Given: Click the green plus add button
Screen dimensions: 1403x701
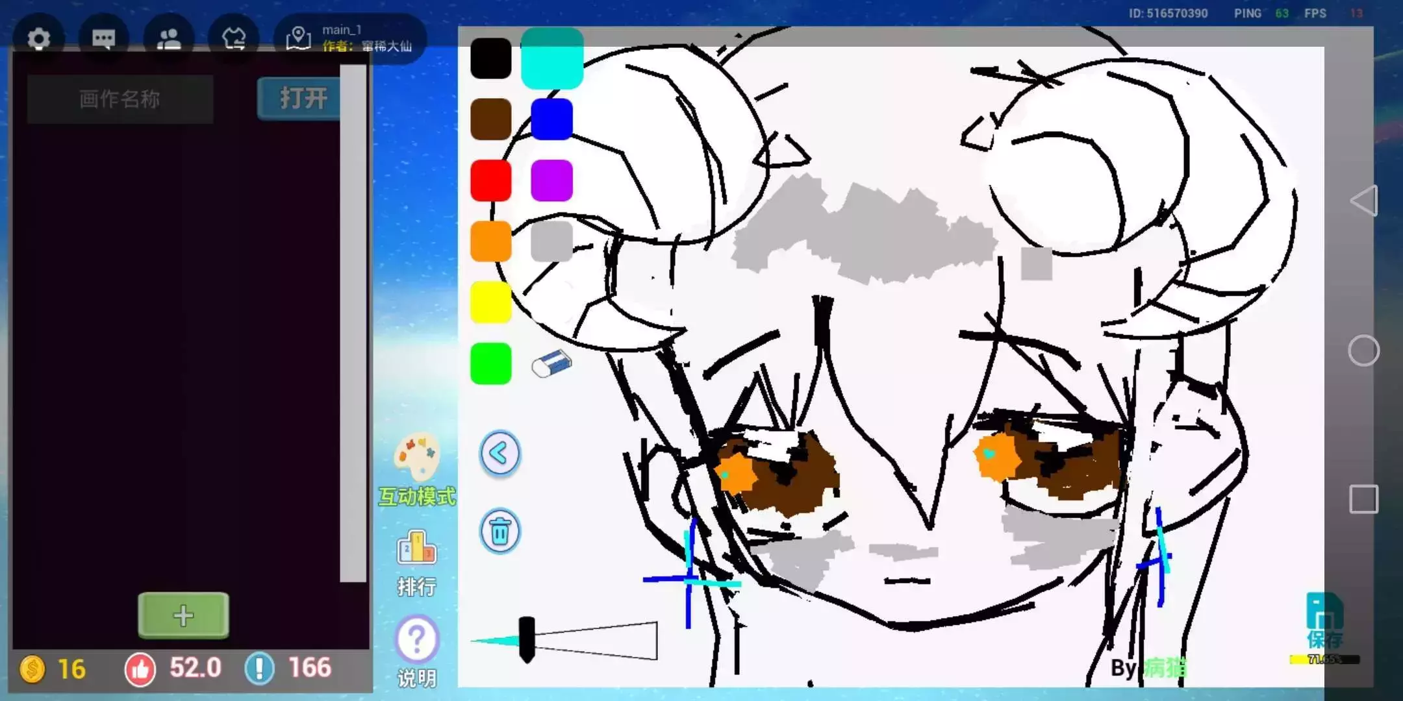Looking at the screenshot, I should click(183, 615).
